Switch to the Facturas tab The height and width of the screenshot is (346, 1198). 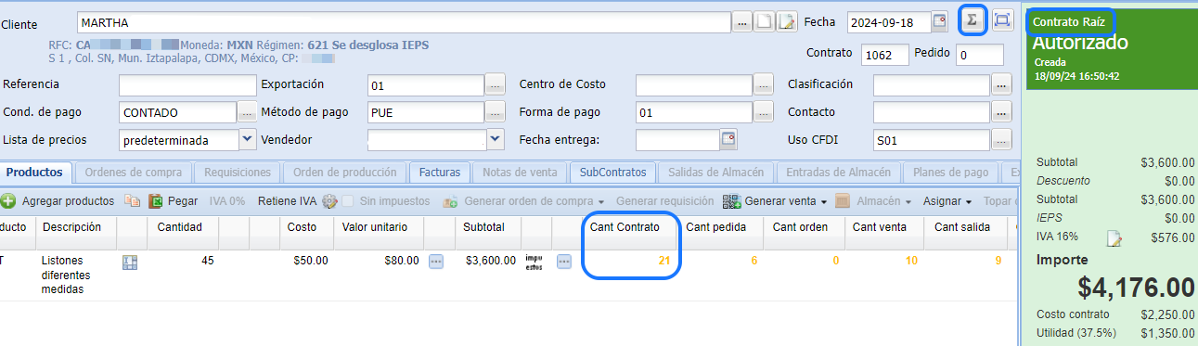tap(439, 173)
